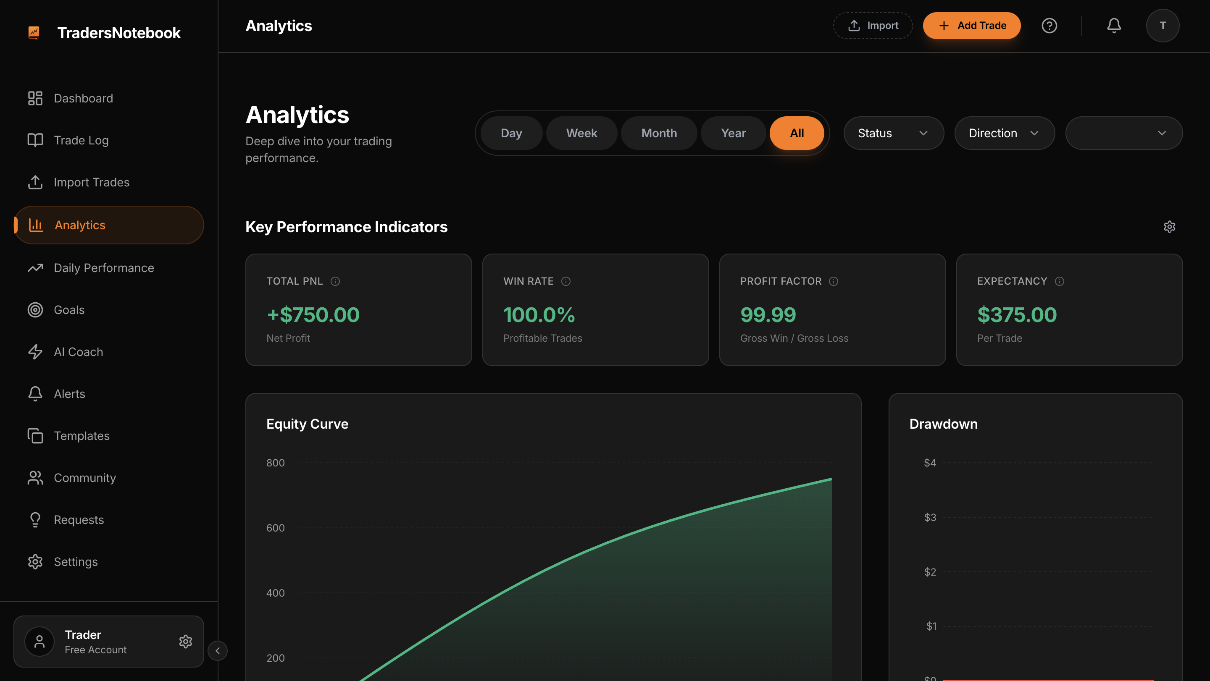Open AI Coach from sidebar
The height and width of the screenshot is (681, 1210).
pos(78,351)
